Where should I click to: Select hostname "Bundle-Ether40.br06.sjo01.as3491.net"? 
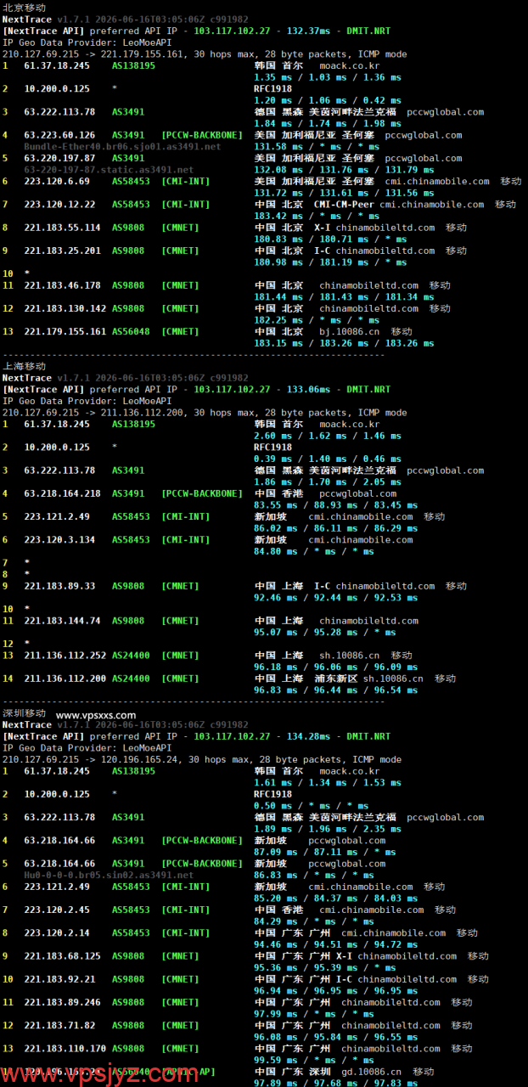122,146
